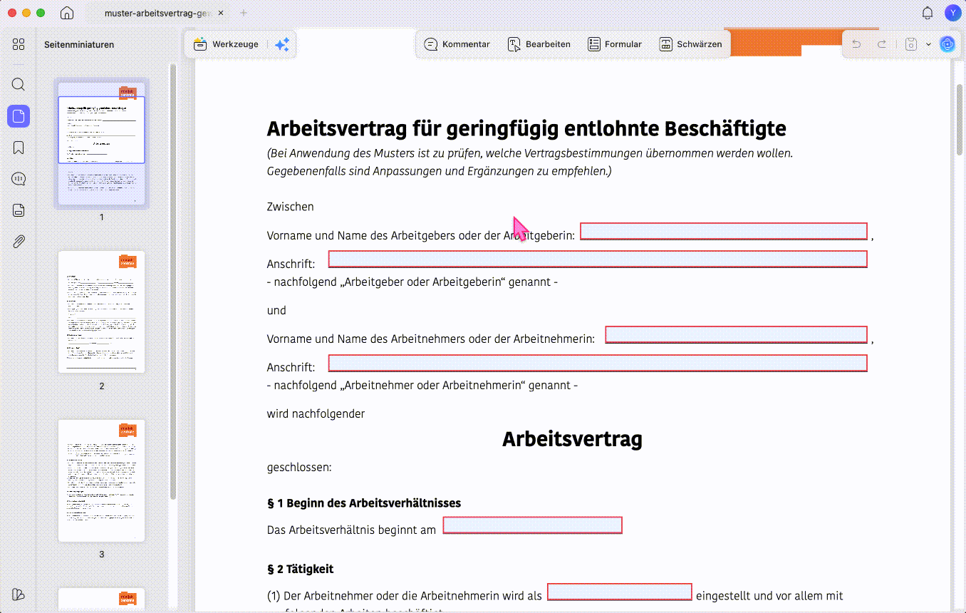Click the job title field in § 2
Viewport: 966px width, 613px height.
tap(619, 592)
